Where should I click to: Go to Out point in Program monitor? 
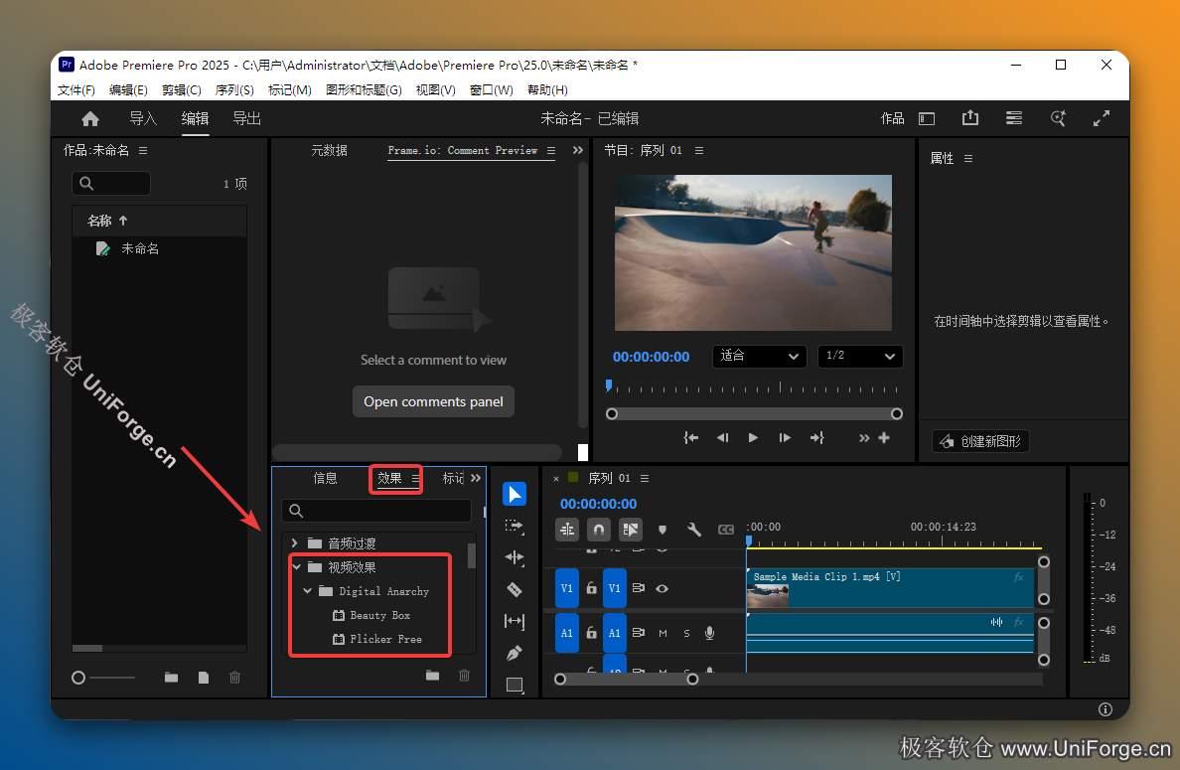tap(817, 437)
